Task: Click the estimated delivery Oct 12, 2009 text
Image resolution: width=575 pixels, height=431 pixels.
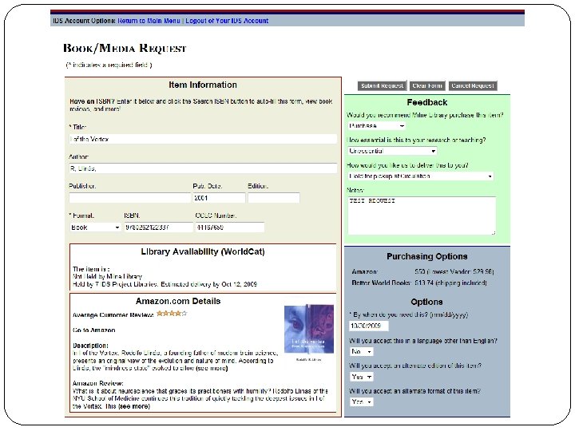Action: (208, 284)
